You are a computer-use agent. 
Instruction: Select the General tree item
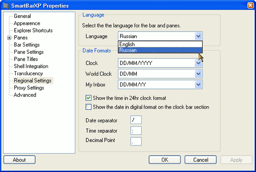tap(22, 16)
